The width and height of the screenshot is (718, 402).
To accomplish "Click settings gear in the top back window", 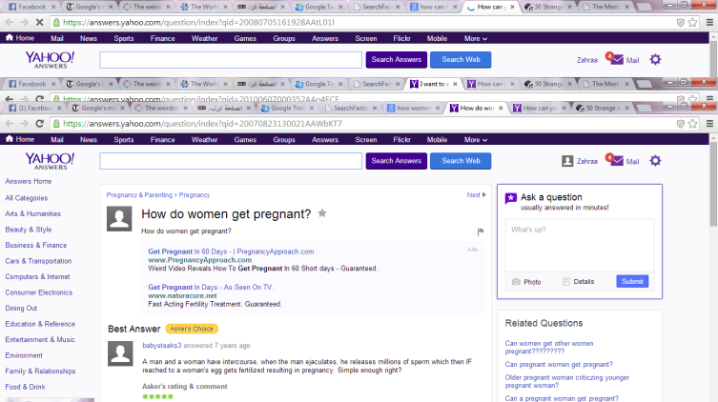I will point(655,59).
